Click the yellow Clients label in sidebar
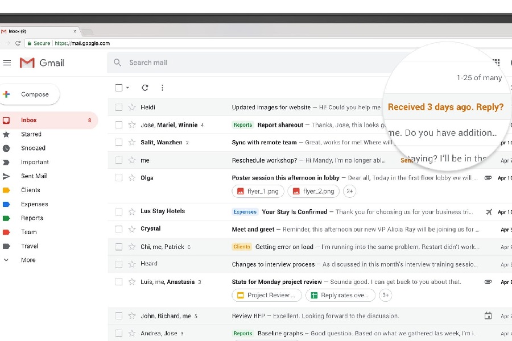Image resolution: width=512 pixels, height=341 pixels. click(x=31, y=190)
